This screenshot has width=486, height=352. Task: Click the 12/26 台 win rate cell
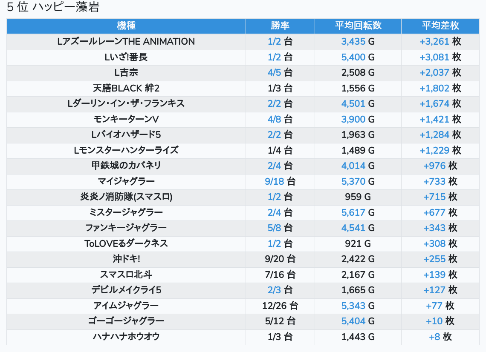(x=280, y=306)
